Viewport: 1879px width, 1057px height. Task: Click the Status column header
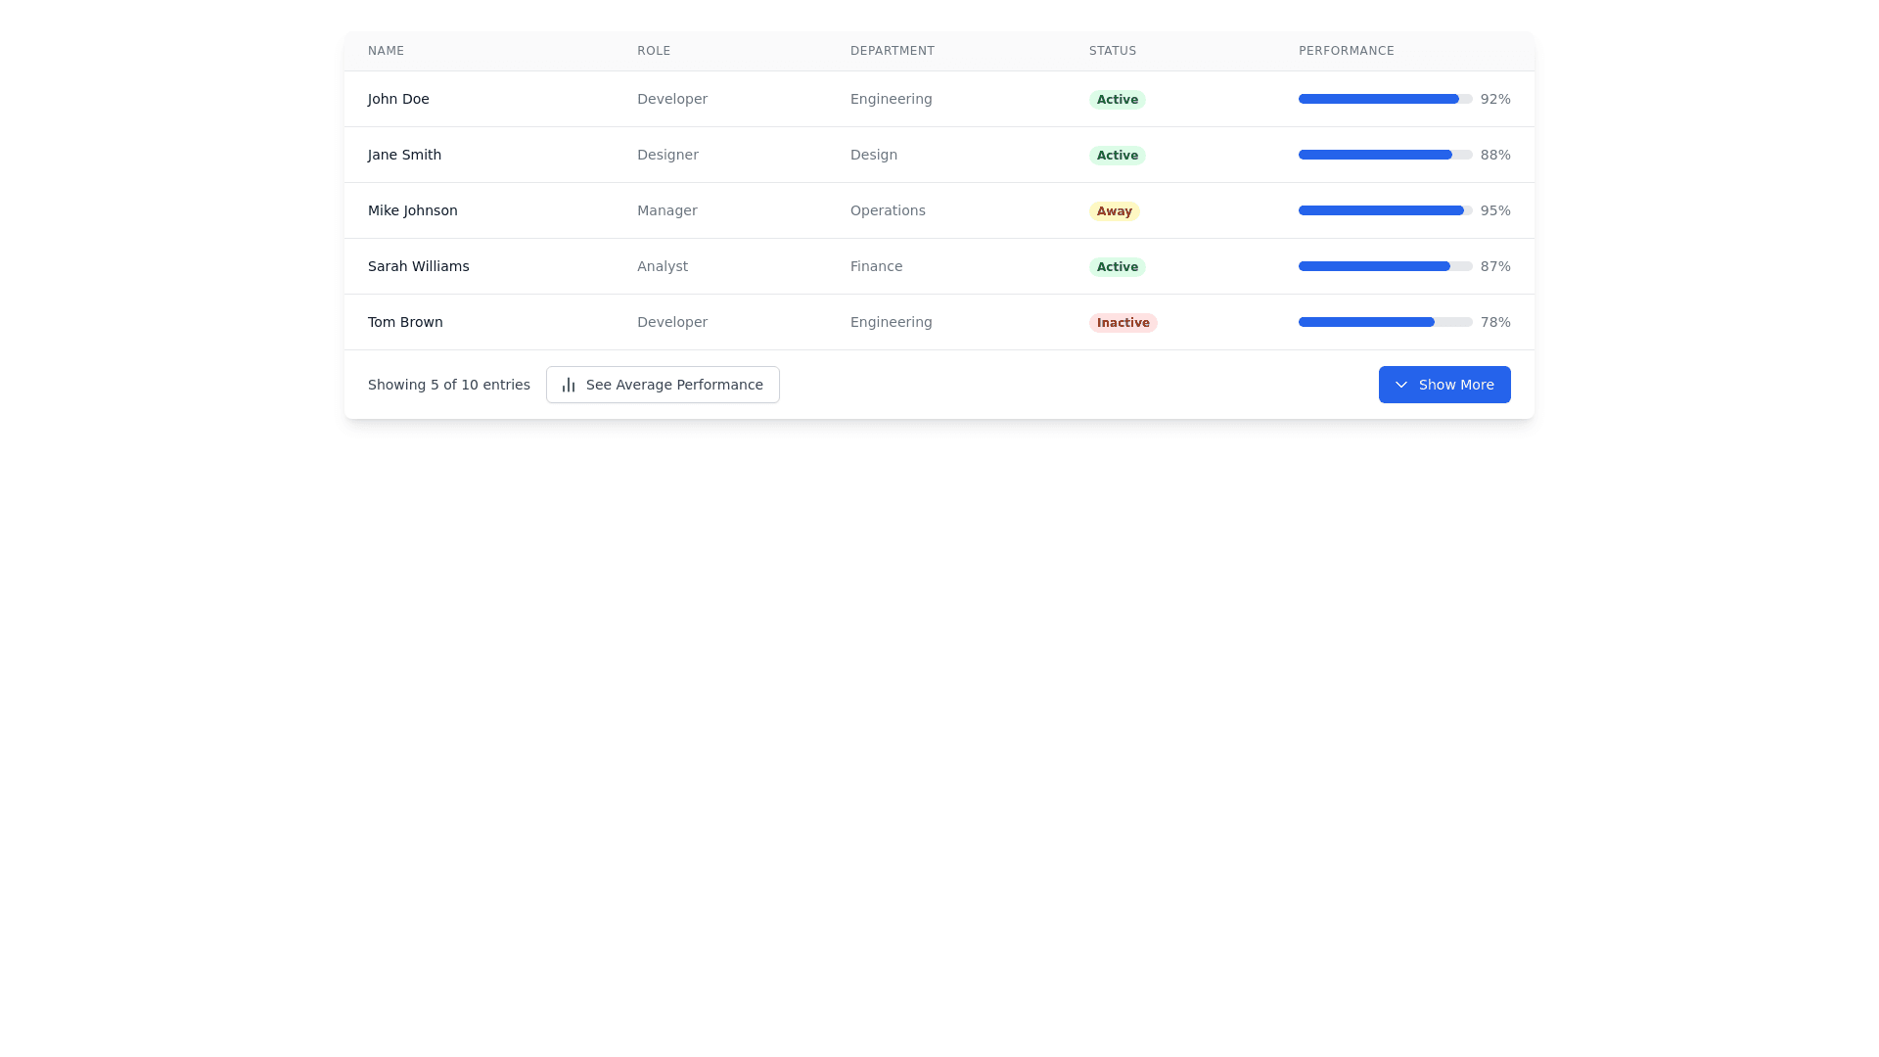coord(1113,51)
